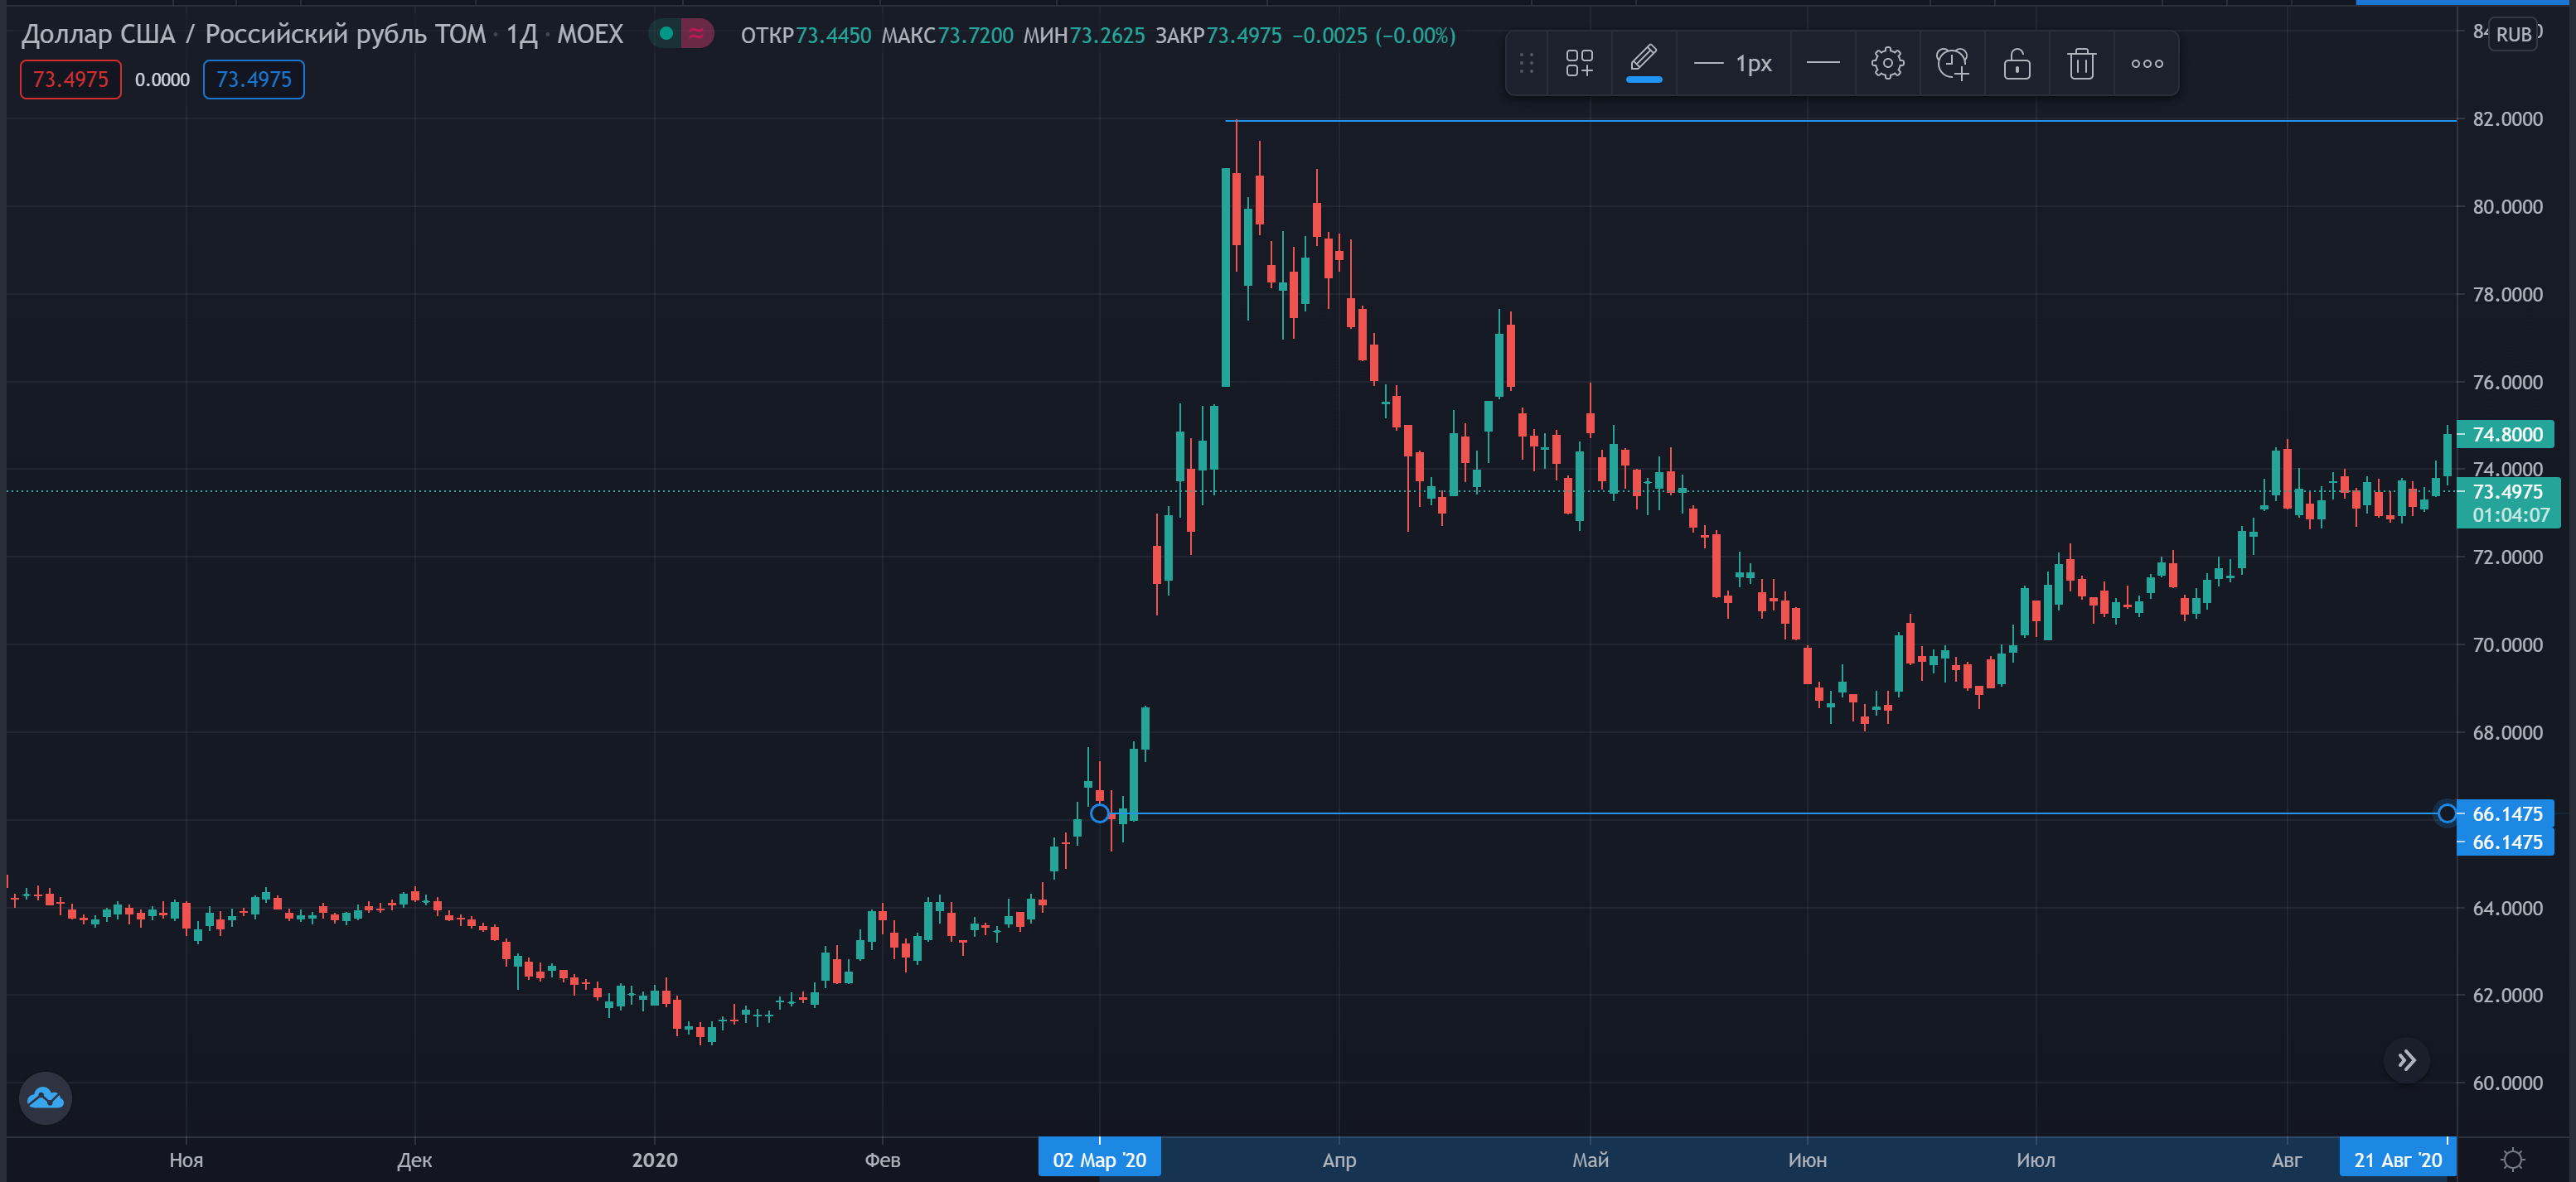2576x1182 pixels.
Task: Click the 1Д interval label in the header
Action: click(521, 35)
